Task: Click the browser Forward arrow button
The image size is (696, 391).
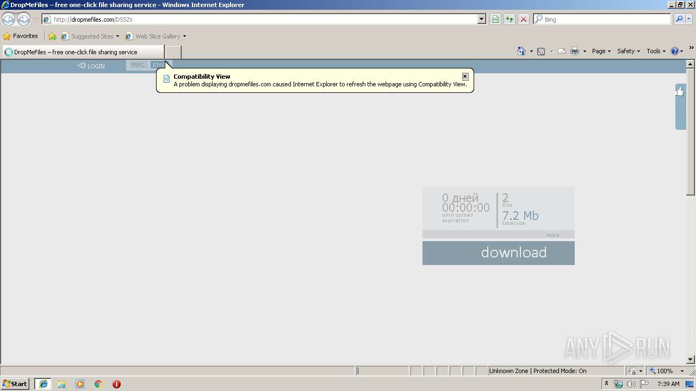Action: click(23, 19)
